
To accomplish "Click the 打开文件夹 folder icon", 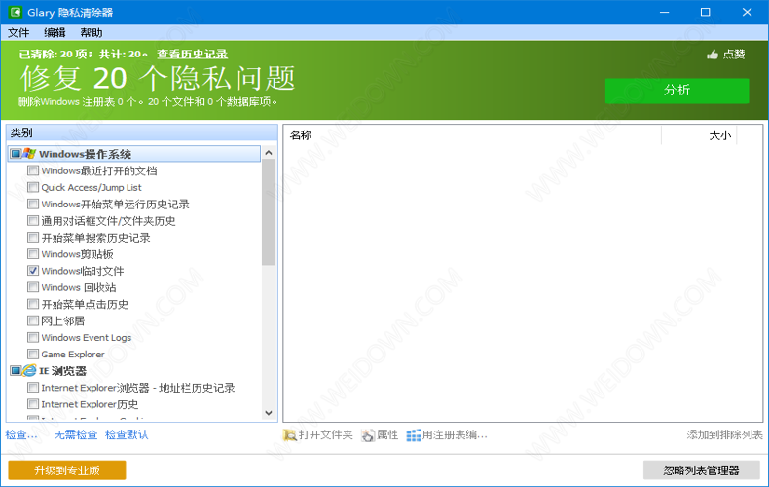I will pyautogui.click(x=290, y=435).
